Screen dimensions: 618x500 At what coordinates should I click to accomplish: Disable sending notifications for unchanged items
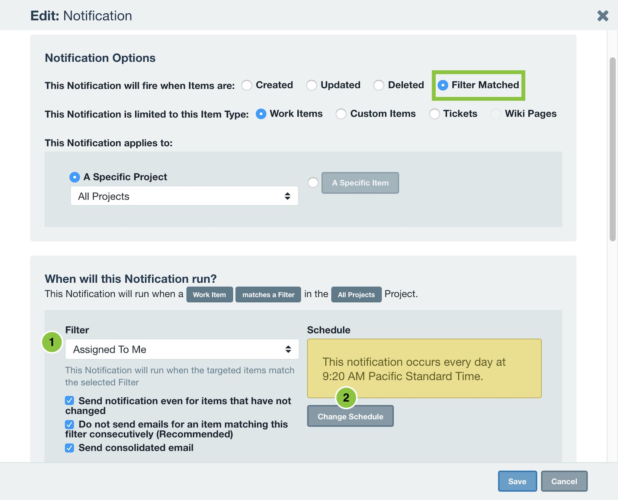(x=70, y=401)
